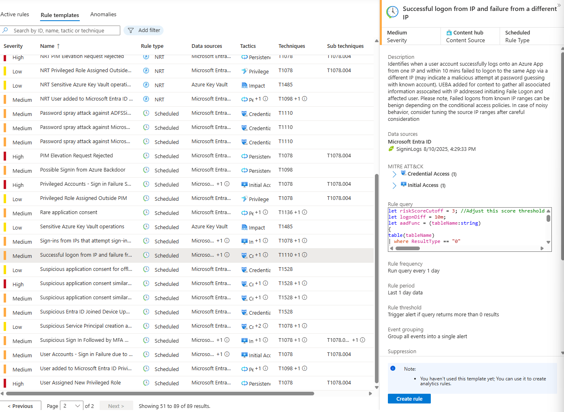Click rule query box horizontal scrollbar
This screenshot has width=564, height=412.
coord(407,248)
